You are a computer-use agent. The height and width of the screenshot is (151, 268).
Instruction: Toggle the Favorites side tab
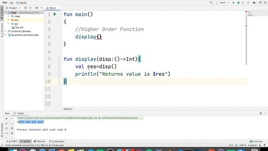[x=2, y=130]
